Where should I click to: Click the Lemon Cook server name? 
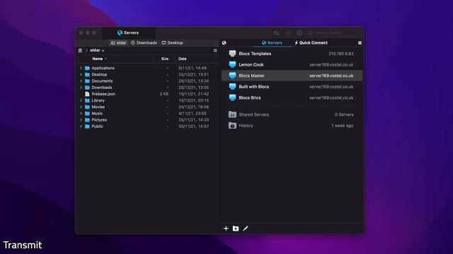coord(251,65)
